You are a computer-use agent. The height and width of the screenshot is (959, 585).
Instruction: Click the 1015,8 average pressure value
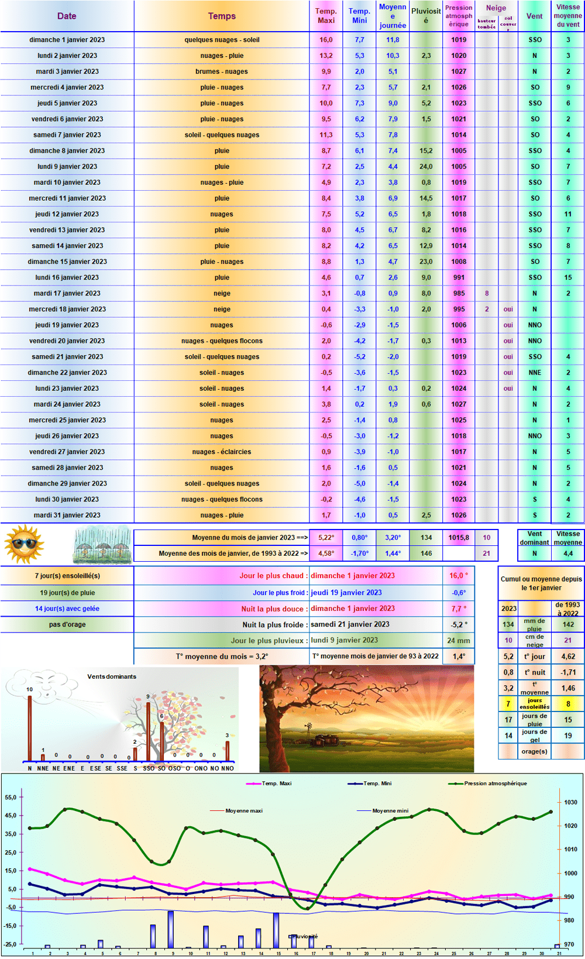(x=459, y=537)
